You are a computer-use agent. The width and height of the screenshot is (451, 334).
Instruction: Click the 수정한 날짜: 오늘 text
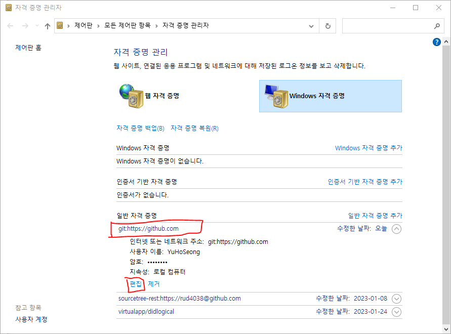(362, 228)
